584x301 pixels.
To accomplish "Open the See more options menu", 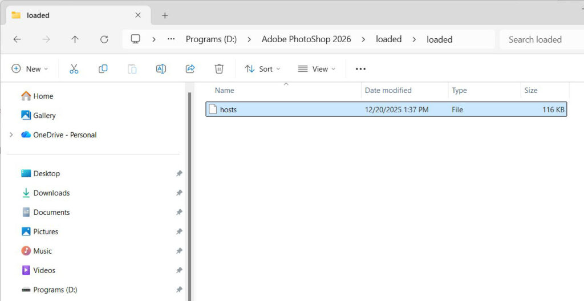I will click(360, 69).
